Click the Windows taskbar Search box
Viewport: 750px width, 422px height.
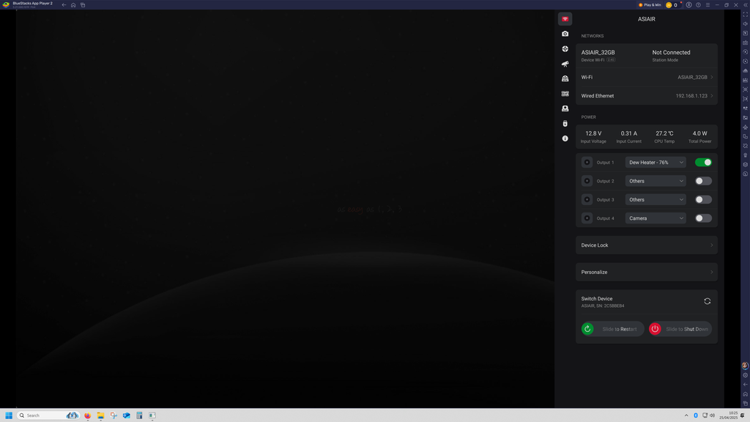point(48,415)
